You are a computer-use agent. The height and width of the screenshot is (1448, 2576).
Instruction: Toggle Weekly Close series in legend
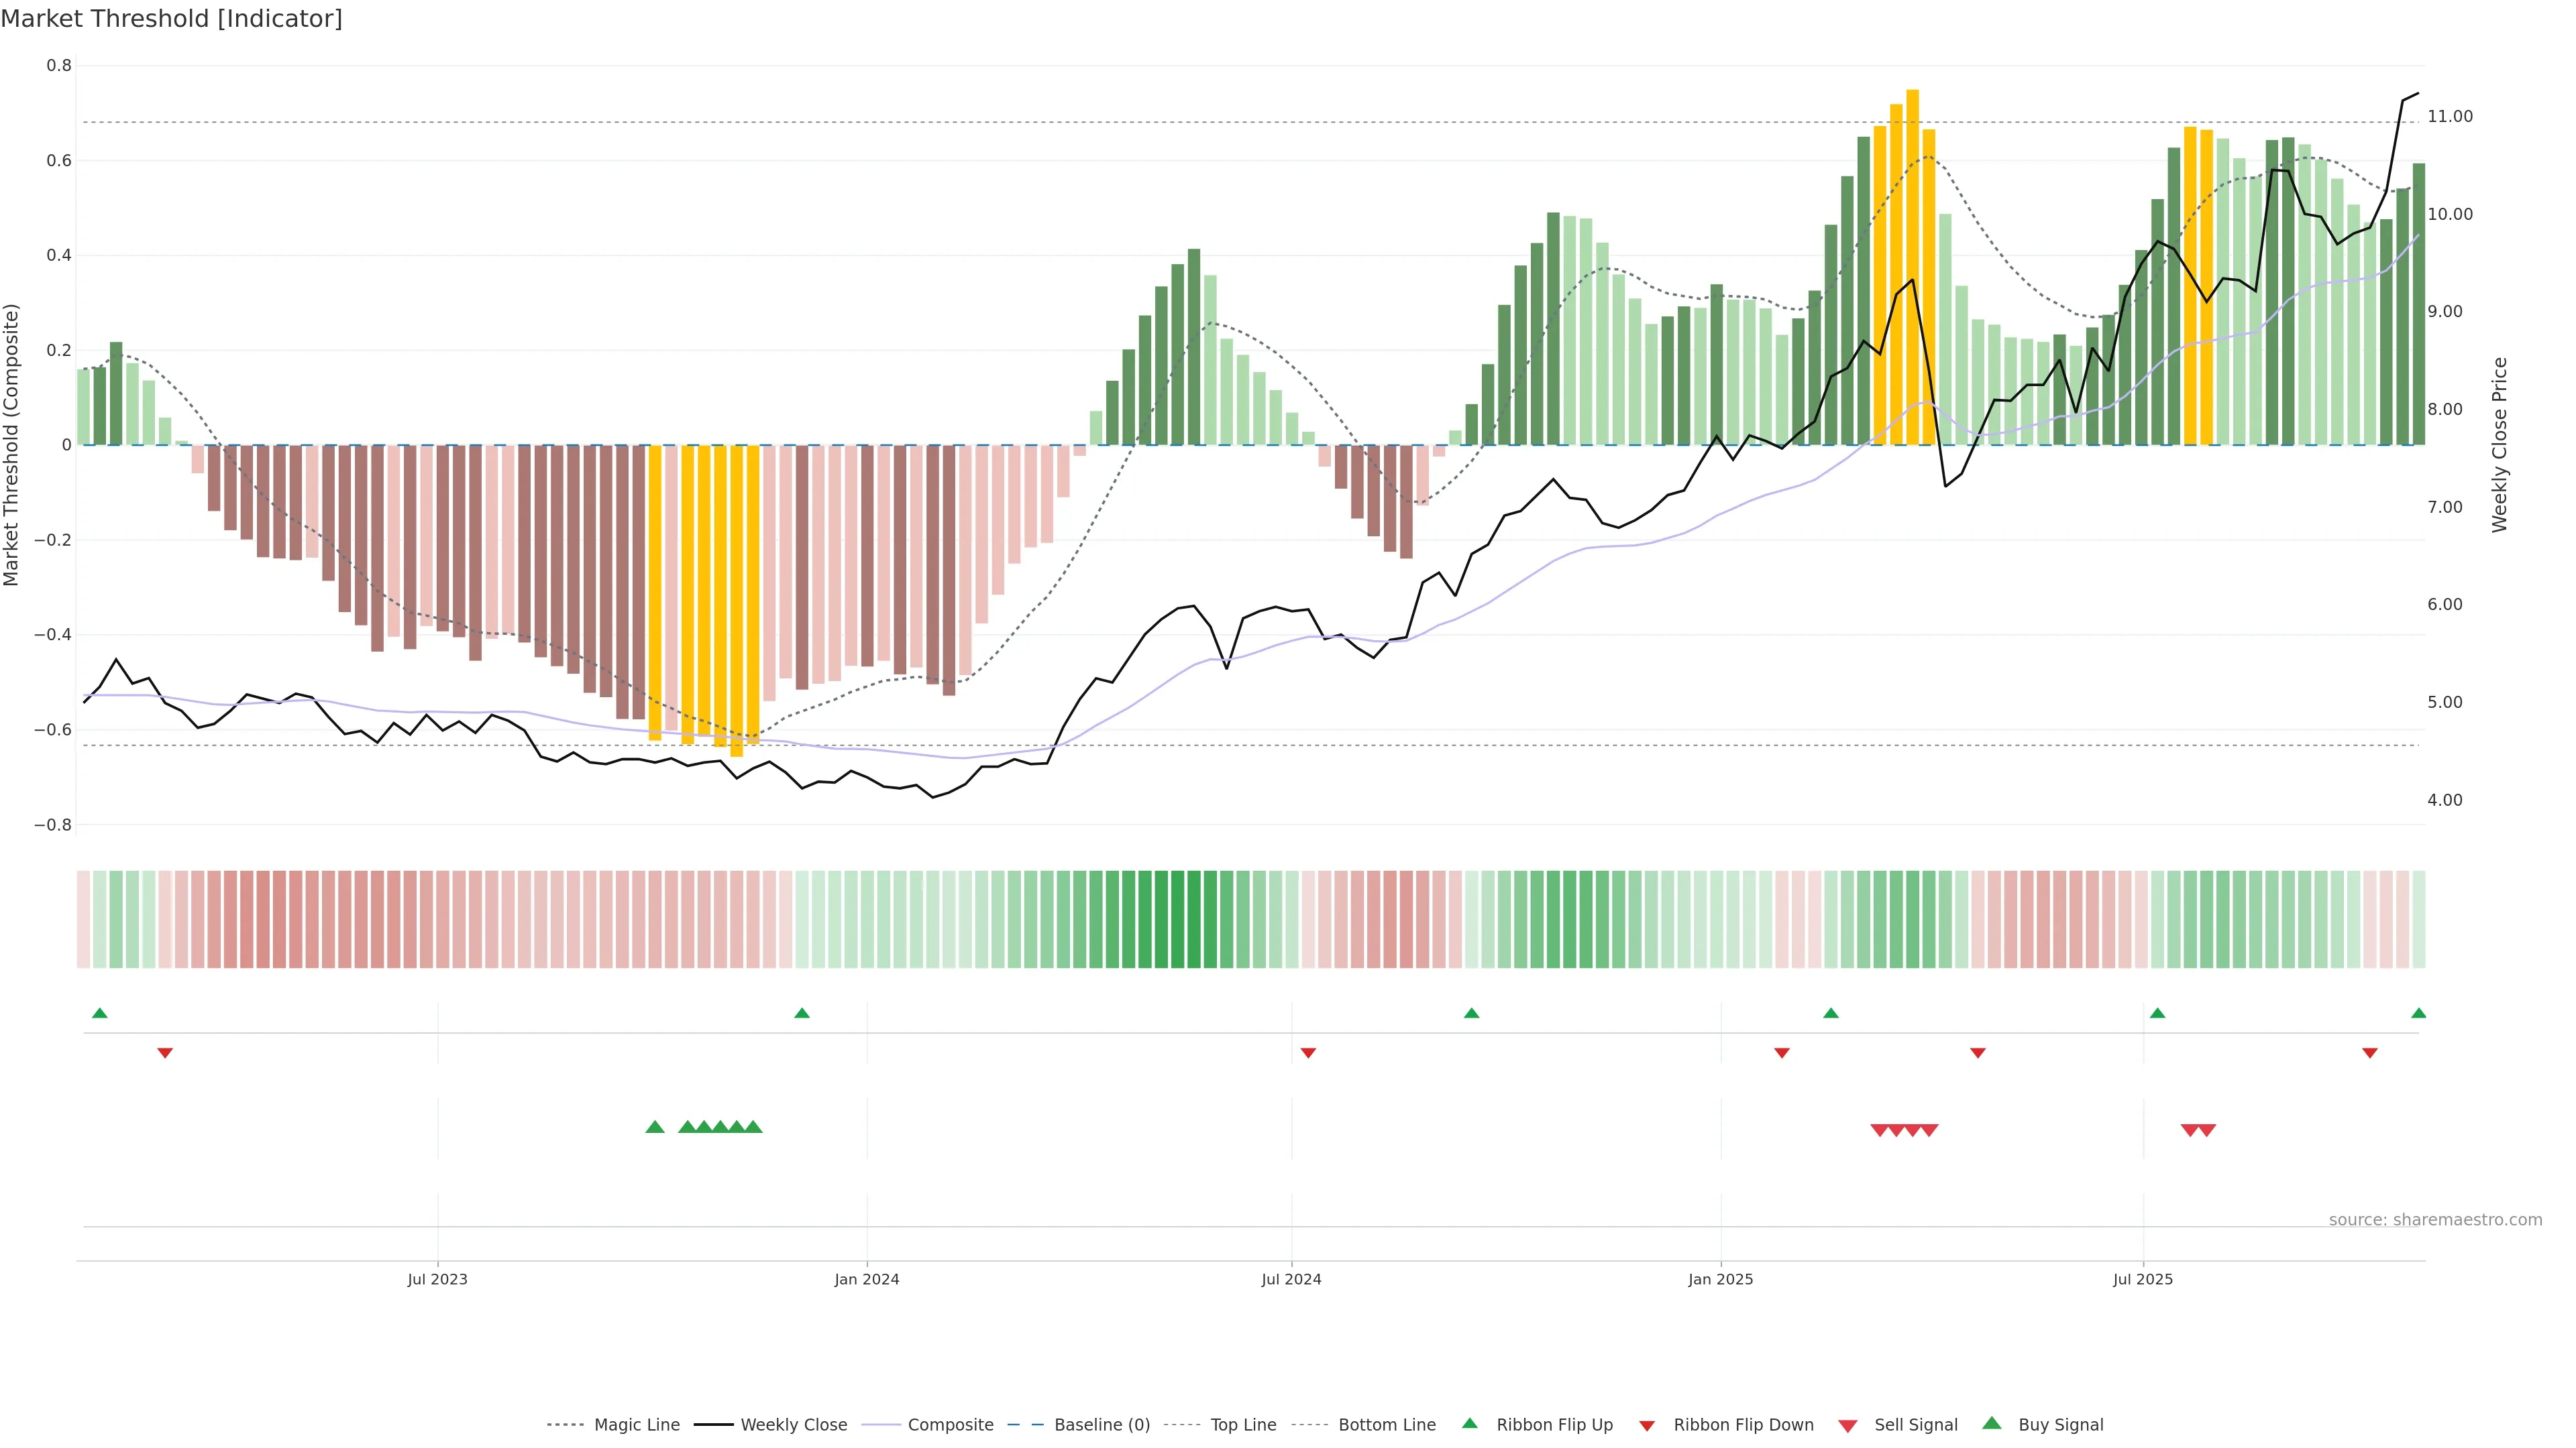(793, 1425)
